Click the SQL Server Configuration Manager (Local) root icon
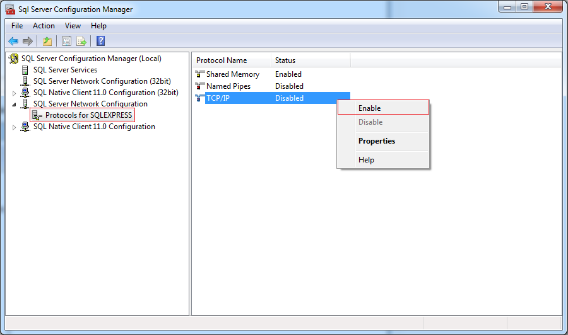 click(14, 59)
